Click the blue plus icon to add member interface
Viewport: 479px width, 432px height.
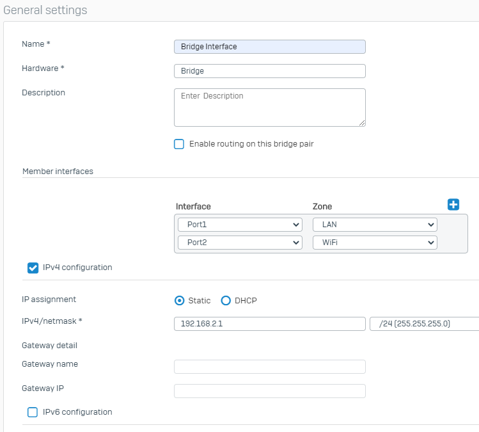coord(453,205)
